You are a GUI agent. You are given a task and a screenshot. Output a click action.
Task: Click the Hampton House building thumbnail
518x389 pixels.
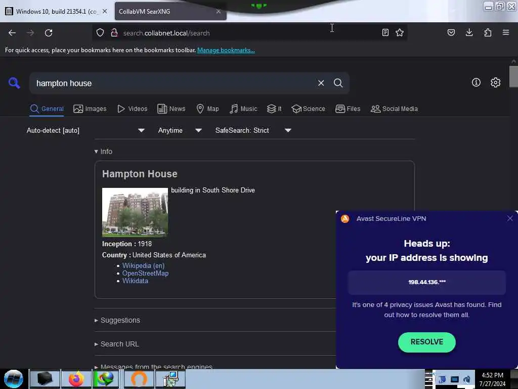(135, 212)
